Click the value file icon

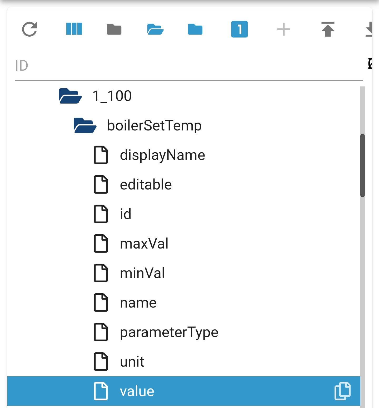coord(101,391)
